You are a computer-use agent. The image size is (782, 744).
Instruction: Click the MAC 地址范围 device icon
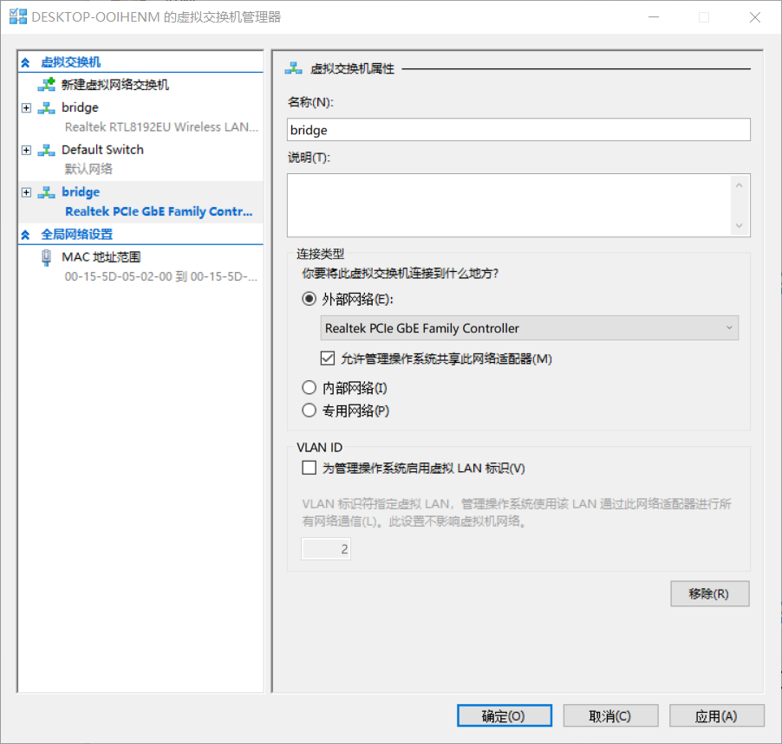click(46, 257)
